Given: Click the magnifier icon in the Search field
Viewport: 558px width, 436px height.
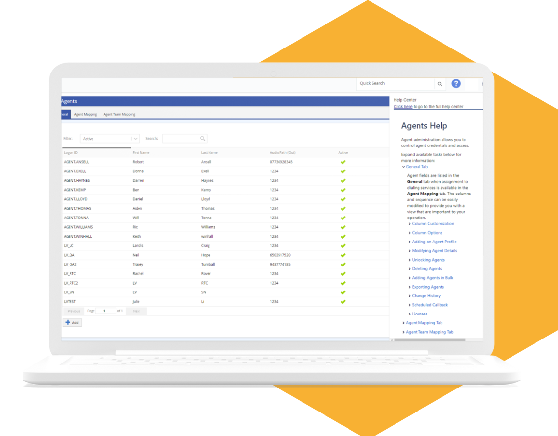Looking at the screenshot, I should (203, 139).
